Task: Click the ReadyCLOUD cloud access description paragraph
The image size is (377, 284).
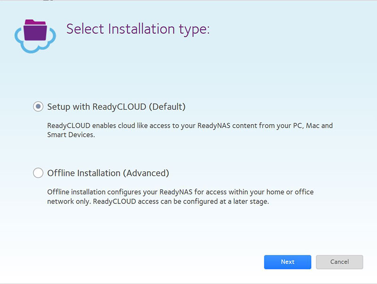Action: (x=190, y=130)
